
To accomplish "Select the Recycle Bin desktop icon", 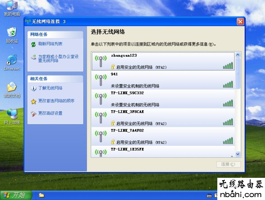I will click(x=12, y=35).
